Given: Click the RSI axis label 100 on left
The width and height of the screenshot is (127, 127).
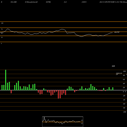Looking at the screenshot, I should coord(2,23).
